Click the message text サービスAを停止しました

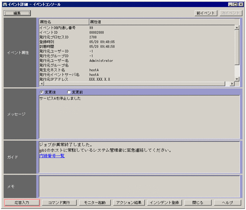pos(60,98)
